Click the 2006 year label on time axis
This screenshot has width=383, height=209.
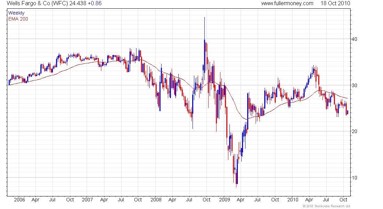[19, 200]
